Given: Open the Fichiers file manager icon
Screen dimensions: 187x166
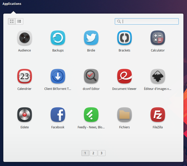Looking at the screenshot, I should pos(124,115).
